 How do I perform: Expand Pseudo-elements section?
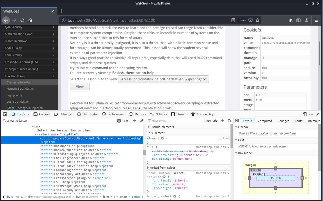point(149,127)
